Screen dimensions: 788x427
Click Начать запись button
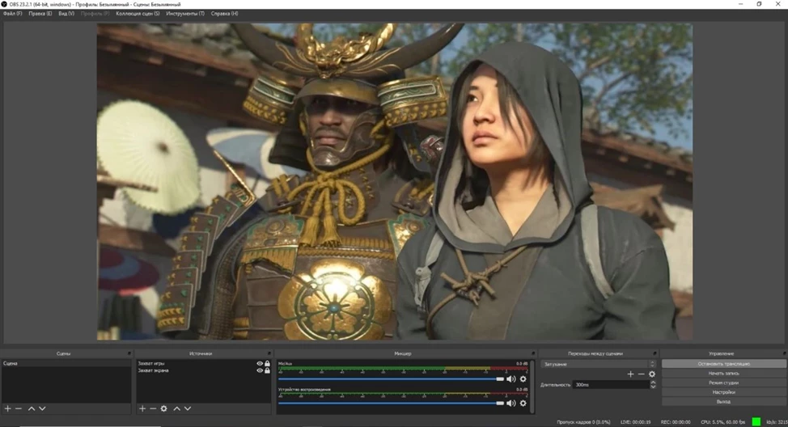coord(723,374)
